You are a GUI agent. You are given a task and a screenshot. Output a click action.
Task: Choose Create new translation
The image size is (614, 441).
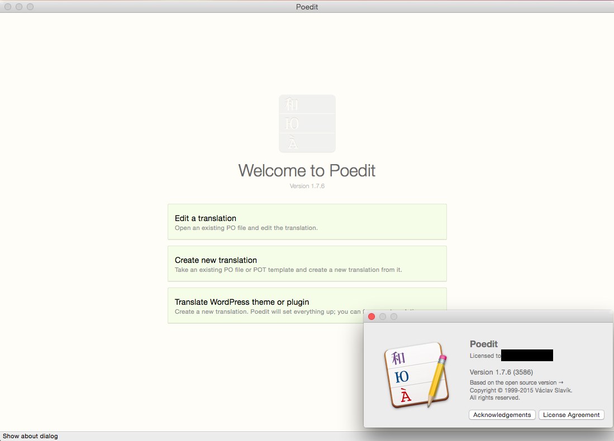click(307, 263)
